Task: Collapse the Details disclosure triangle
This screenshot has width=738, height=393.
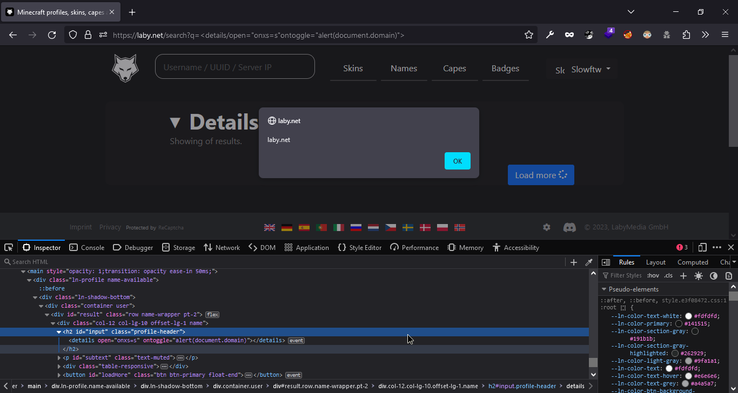Action: pos(175,123)
